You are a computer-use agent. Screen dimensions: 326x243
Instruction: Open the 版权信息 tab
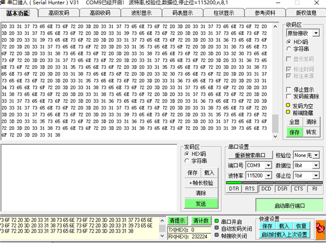306,13
